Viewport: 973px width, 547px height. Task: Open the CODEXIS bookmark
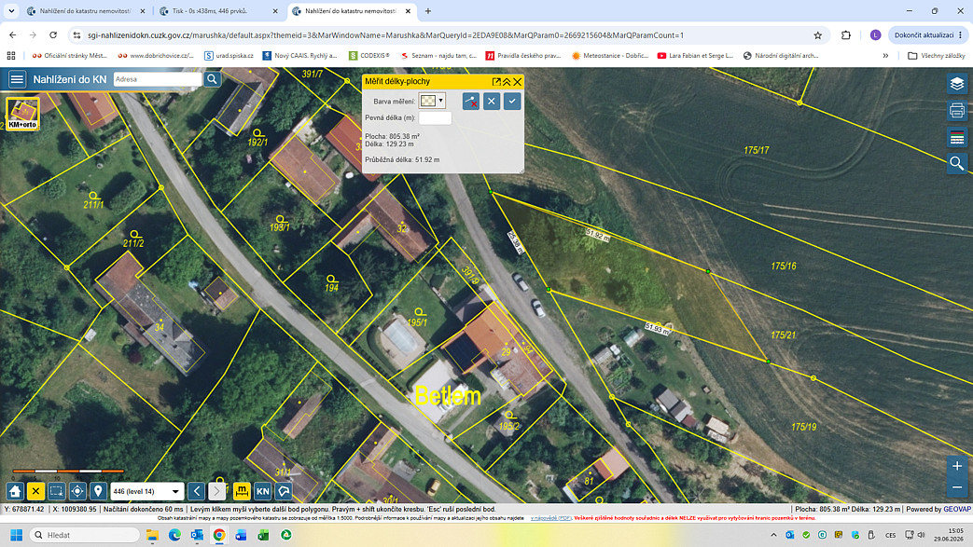tap(369, 56)
